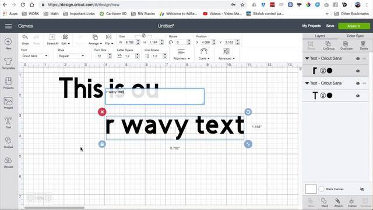This screenshot has width=373, height=210.
Task: Click the black color dot on 'T' layer
Action: click(x=329, y=96)
